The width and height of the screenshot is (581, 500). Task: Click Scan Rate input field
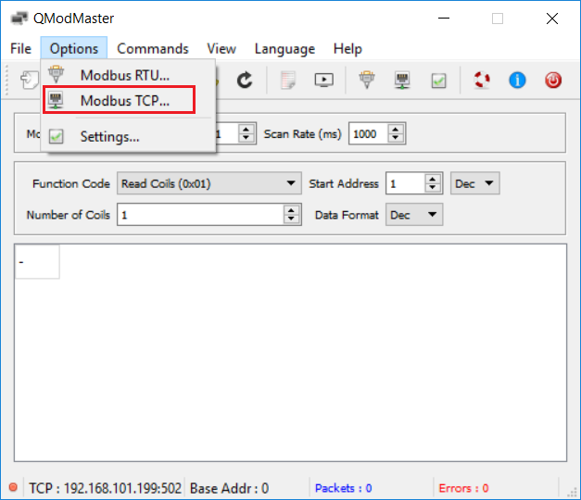pos(369,133)
